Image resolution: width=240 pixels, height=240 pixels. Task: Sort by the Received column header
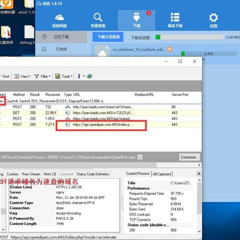52,94
